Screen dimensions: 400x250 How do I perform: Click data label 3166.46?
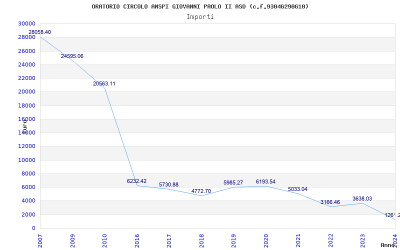click(330, 202)
